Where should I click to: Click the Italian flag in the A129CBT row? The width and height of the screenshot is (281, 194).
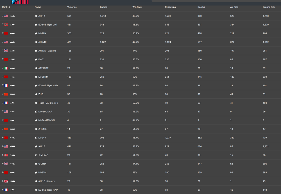(6, 68)
